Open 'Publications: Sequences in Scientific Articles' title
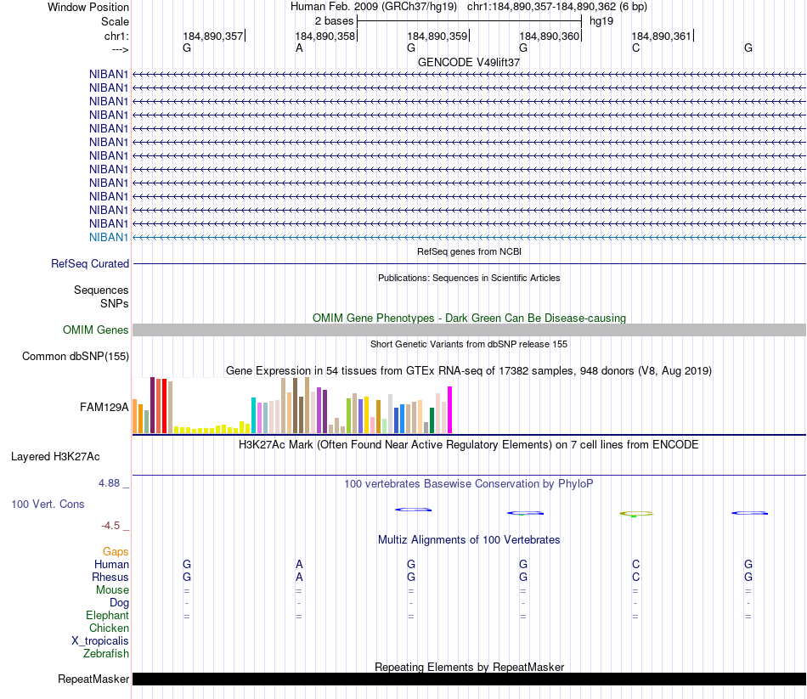This screenshot has width=807, height=699. [x=469, y=278]
